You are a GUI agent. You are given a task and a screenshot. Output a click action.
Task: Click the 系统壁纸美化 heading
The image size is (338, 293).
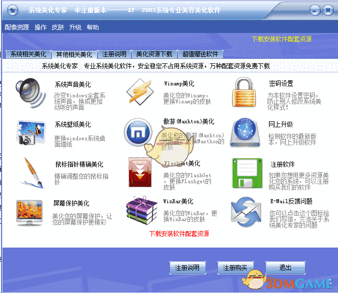73,124
